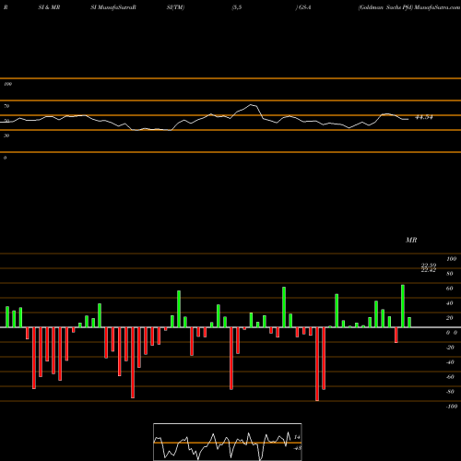461x461 pixels.
Task: Click the MR value label 22.59
Action: (x=429, y=265)
